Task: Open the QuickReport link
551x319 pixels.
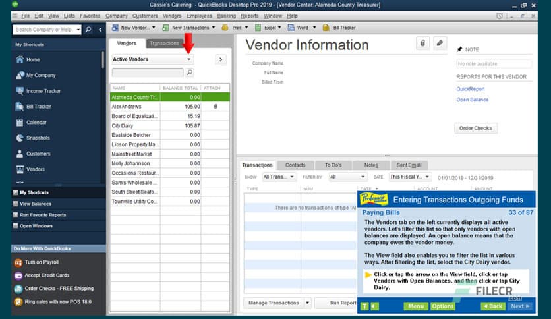Action: point(470,89)
